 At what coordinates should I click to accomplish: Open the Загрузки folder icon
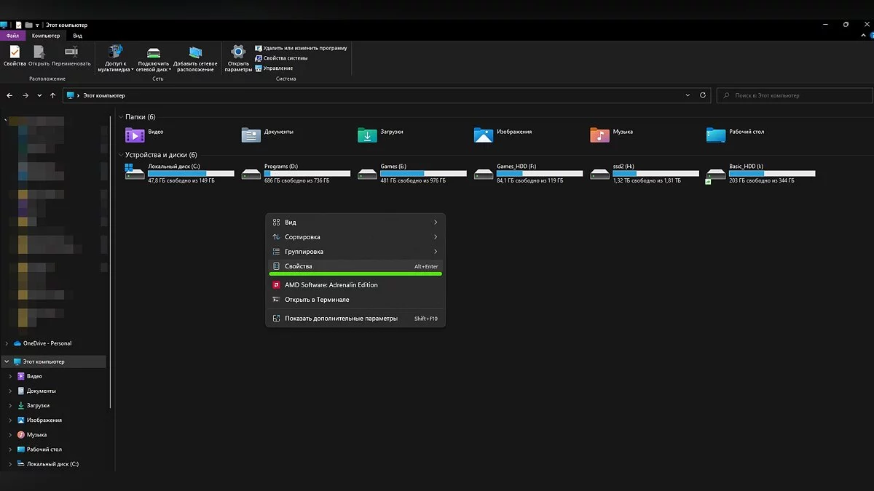click(x=368, y=135)
